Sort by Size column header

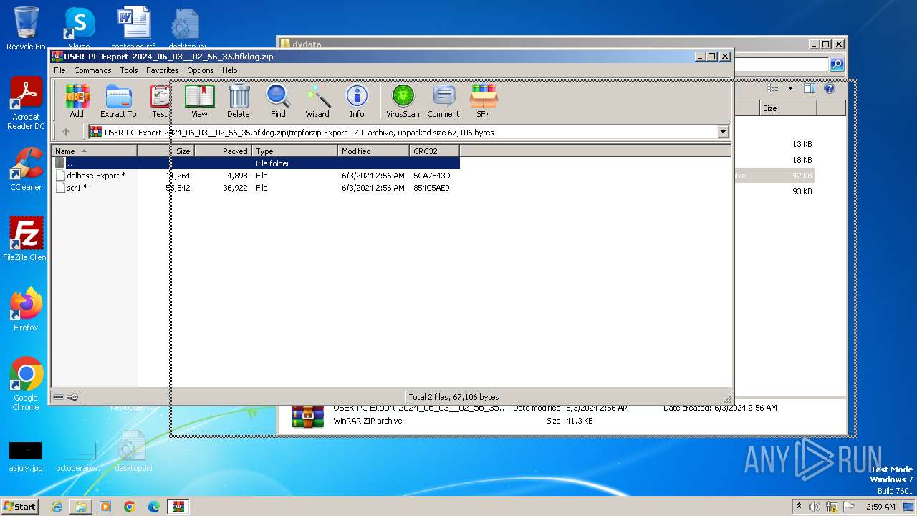[165, 150]
